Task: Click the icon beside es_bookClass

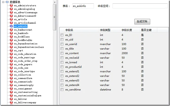Action: [x=11, y=37]
